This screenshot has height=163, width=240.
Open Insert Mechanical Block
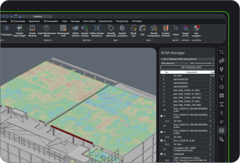pyautogui.click(x=47, y=31)
